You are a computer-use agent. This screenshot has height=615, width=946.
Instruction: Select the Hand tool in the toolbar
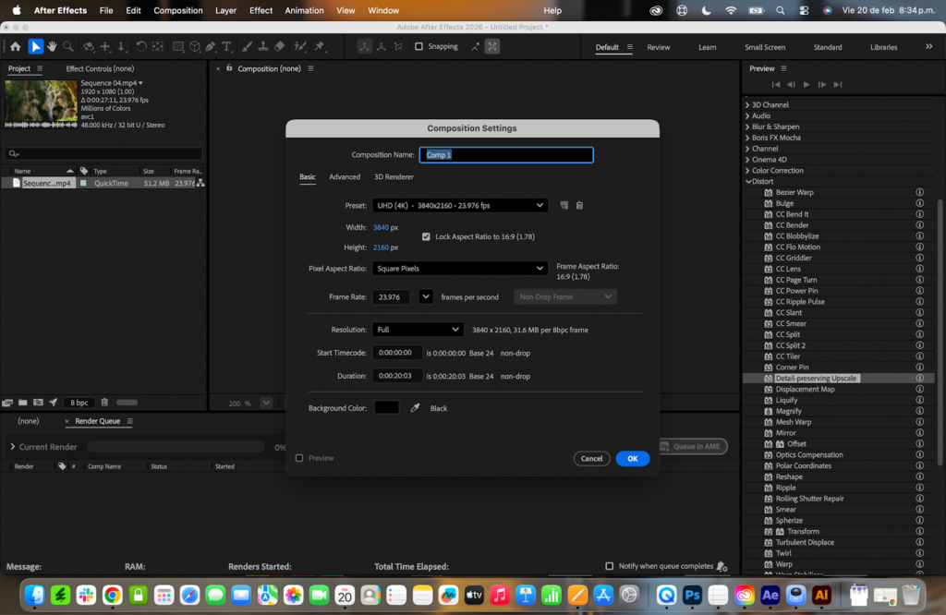pyautogui.click(x=52, y=46)
